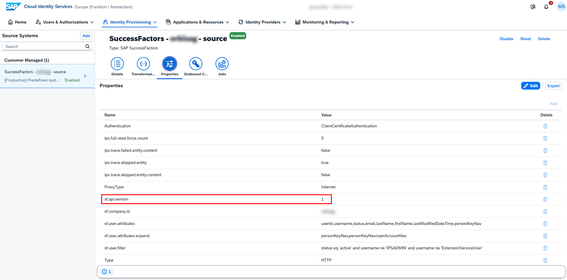Click the SAP logo
567x280 pixels.
click(14, 7)
